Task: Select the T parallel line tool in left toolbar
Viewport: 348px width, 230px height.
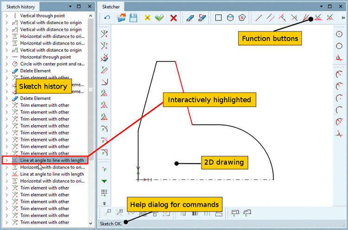Action: tap(104, 70)
